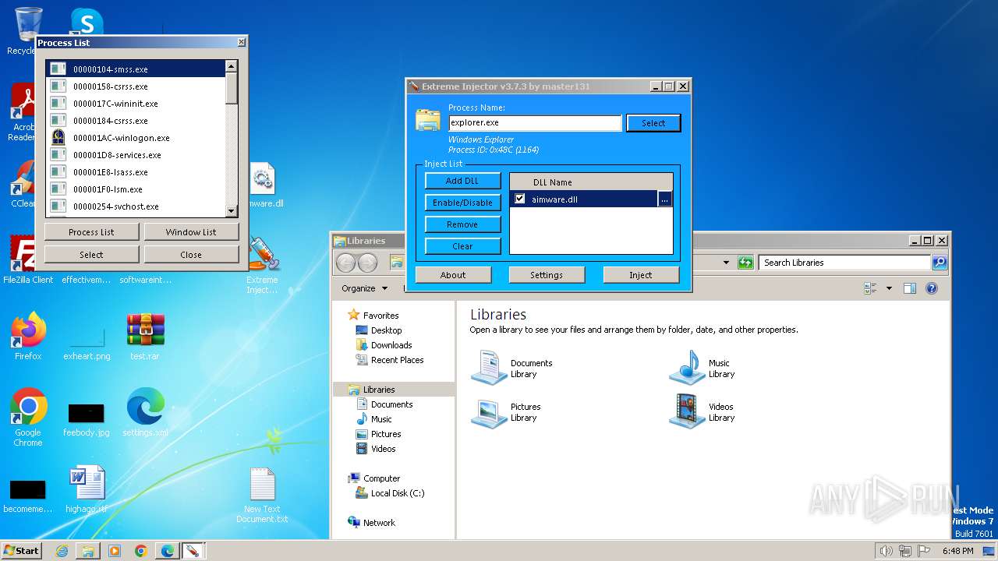Open the ellipsis options for aimware.dll
The image size is (998, 561).
[664, 199]
